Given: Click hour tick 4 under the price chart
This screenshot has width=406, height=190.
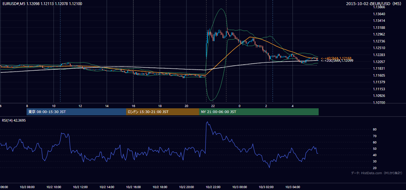Looking at the screenshot, I should (293, 106).
